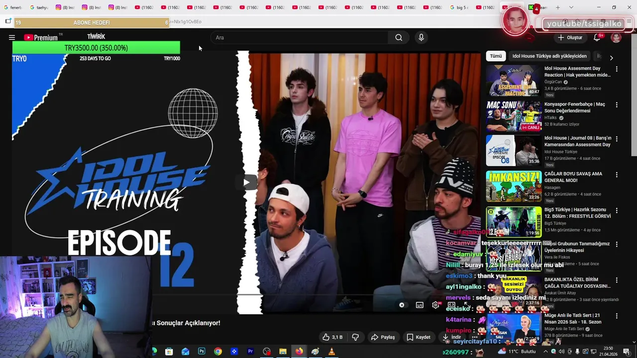Viewport: 637px width, 358px height.
Task: Open options for Big5 Türkiye video
Action: point(617,210)
